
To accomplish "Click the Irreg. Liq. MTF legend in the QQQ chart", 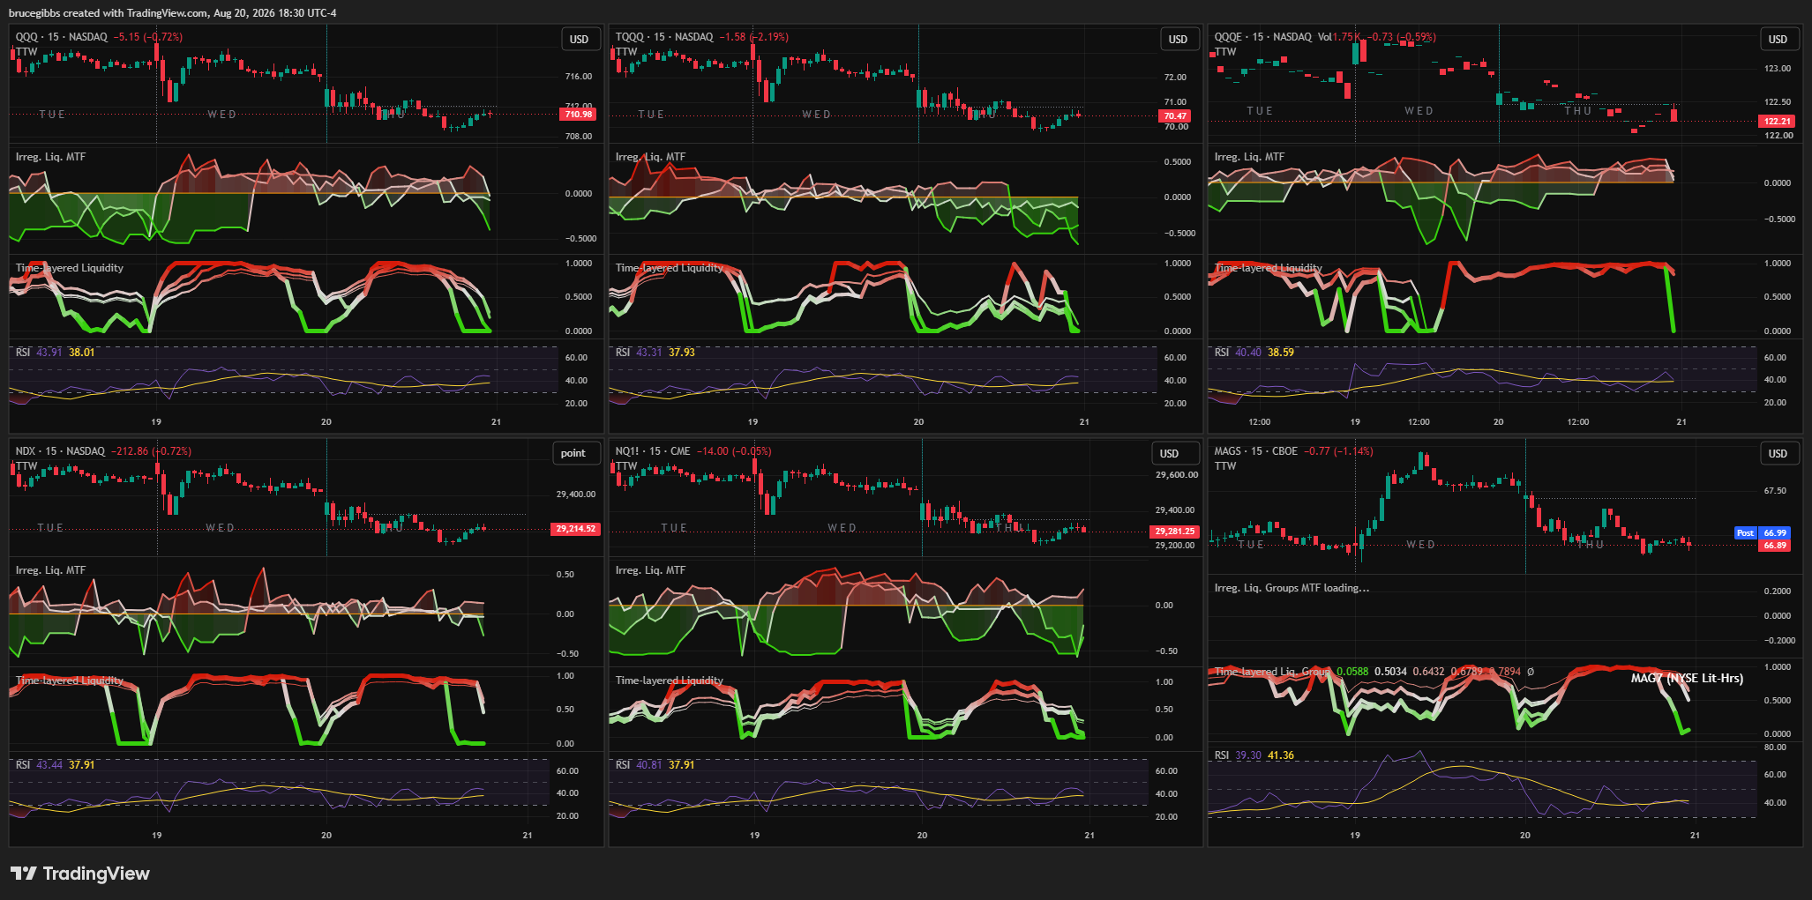I will coord(50,157).
